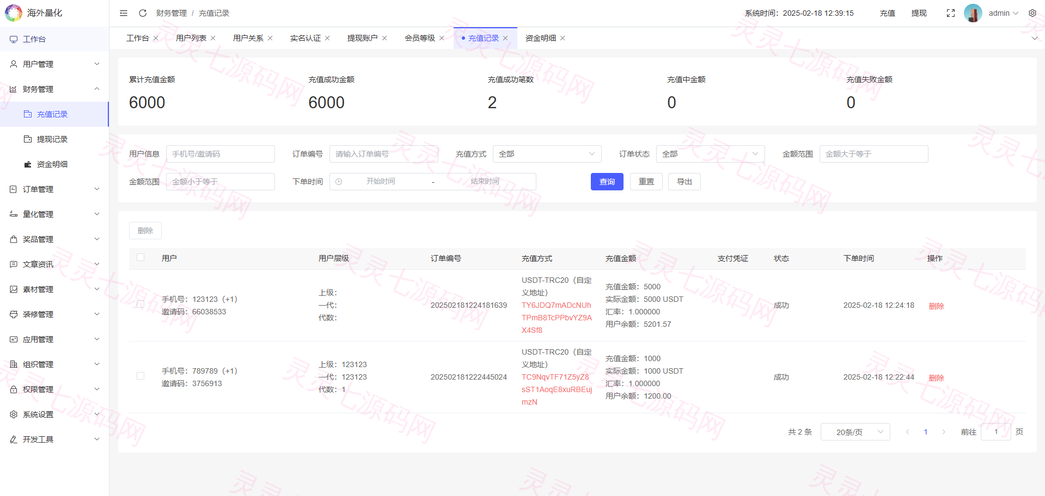Close the 实名认证 tab

point(327,38)
